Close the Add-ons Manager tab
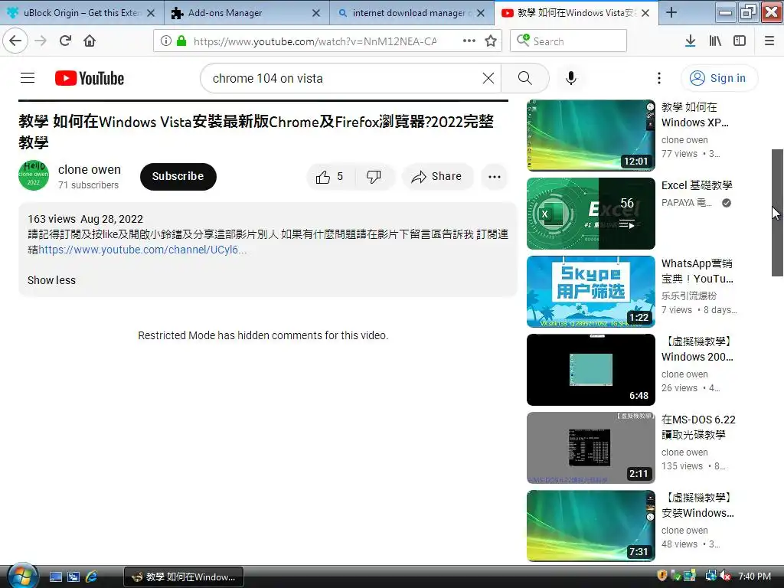The width and height of the screenshot is (784, 588). pos(316,13)
